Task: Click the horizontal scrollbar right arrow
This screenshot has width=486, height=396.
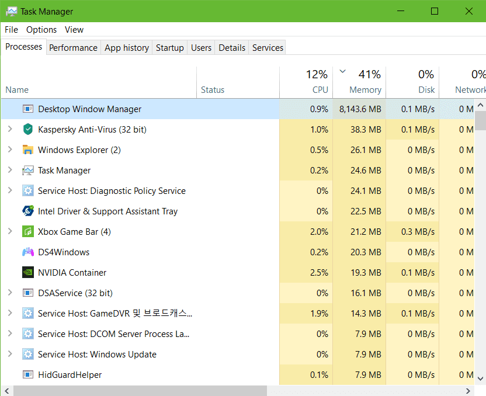Action: point(468,391)
